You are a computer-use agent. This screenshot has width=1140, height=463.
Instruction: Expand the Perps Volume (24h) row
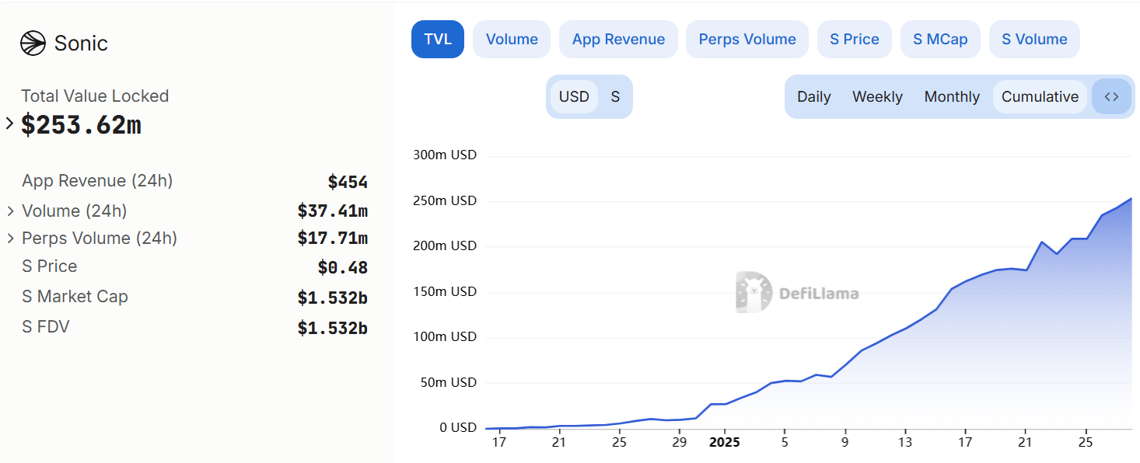tap(11, 238)
